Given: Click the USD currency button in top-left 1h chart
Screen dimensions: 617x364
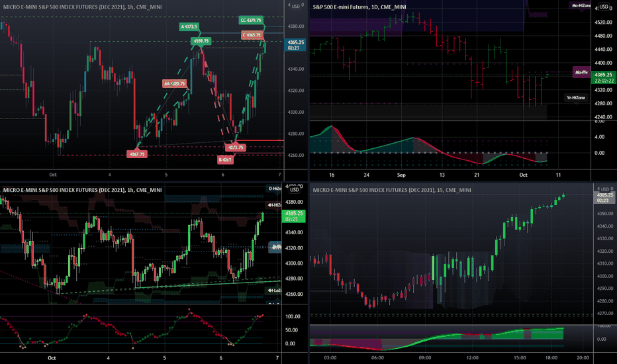Looking at the screenshot, I should click(295, 6).
